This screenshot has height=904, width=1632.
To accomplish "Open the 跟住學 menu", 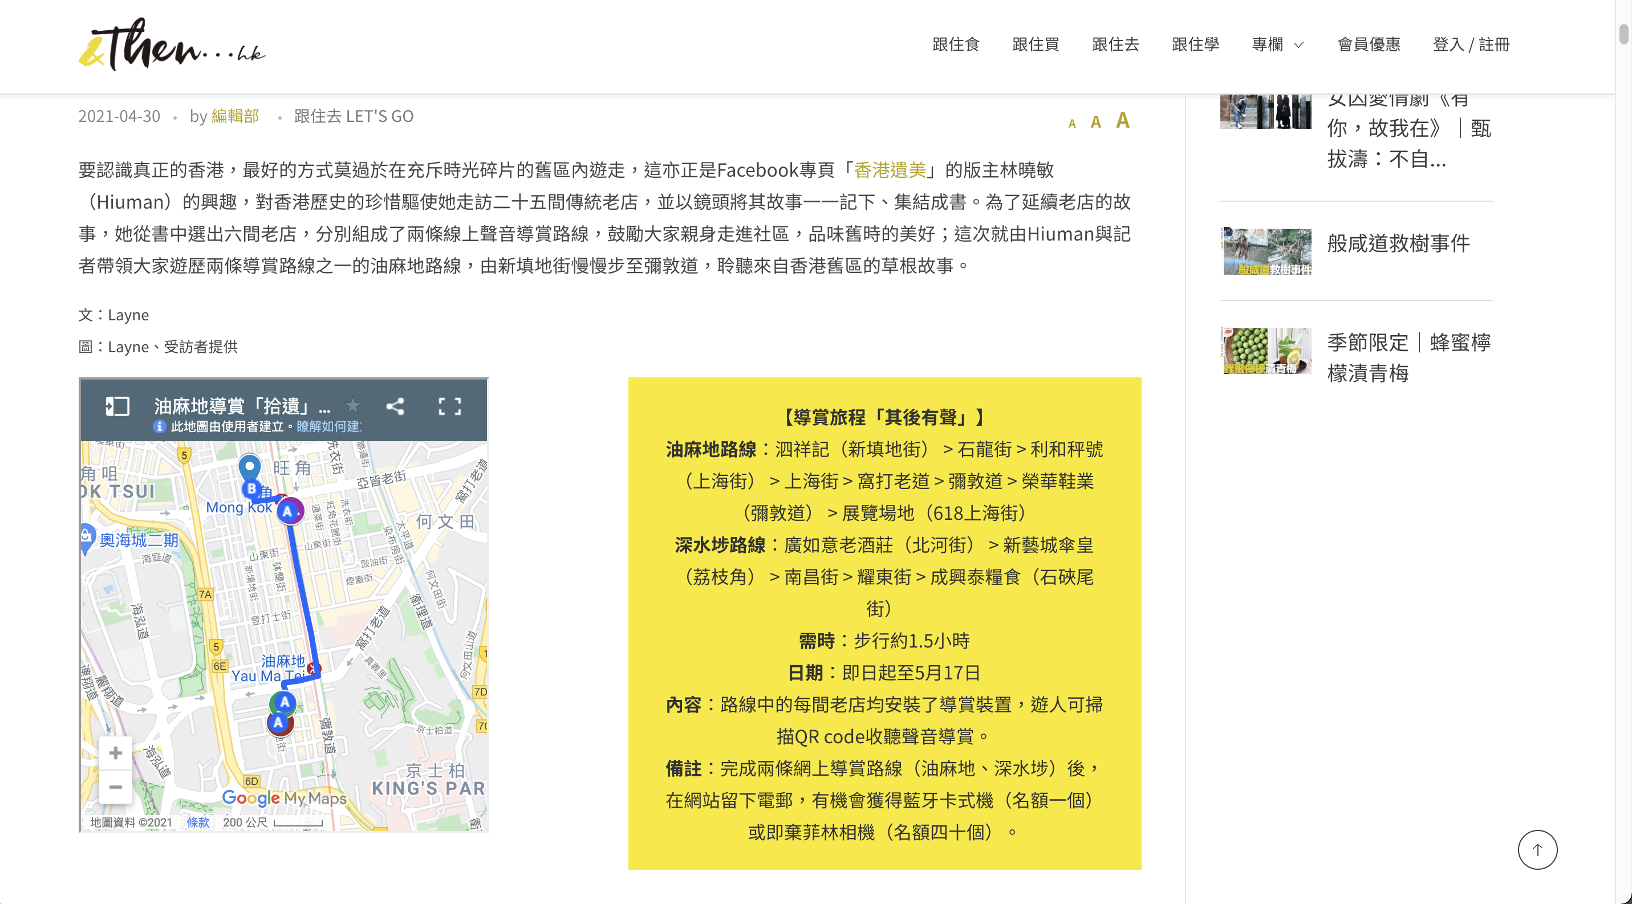I will point(1196,44).
